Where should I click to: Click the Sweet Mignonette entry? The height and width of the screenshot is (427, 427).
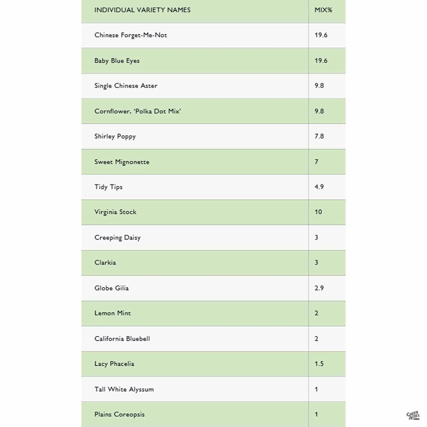pos(122,162)
